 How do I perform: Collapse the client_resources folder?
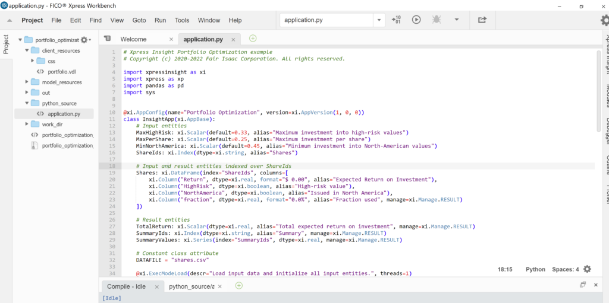[x=27, y=51]
